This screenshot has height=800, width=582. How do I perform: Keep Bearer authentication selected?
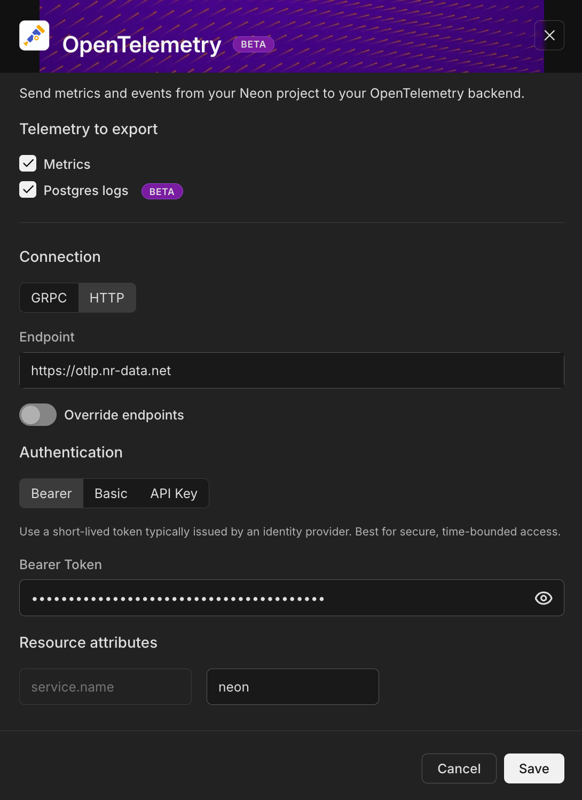tap(51, 493)
